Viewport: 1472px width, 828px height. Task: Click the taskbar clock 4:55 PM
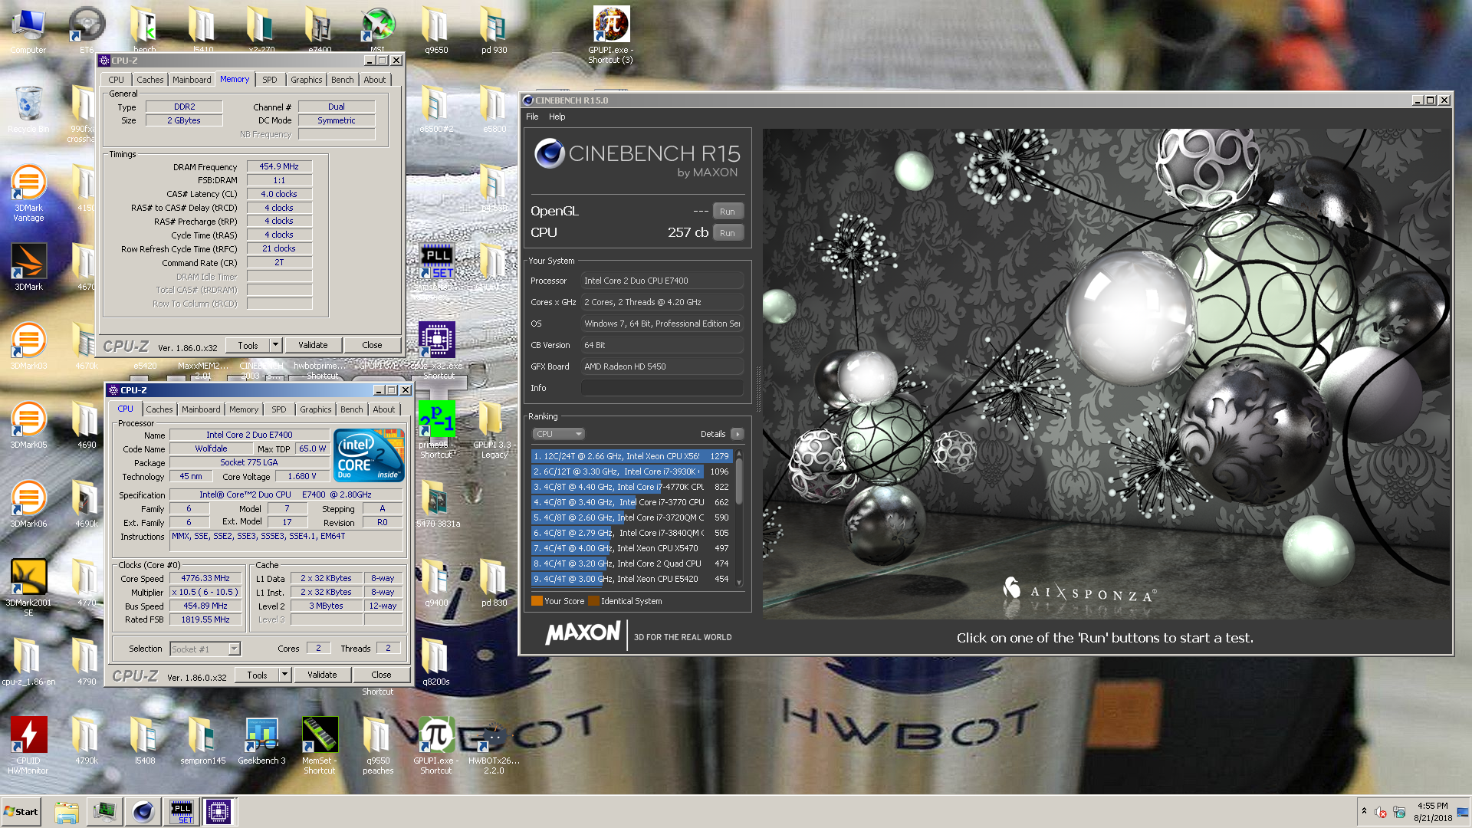point(1432,806)
